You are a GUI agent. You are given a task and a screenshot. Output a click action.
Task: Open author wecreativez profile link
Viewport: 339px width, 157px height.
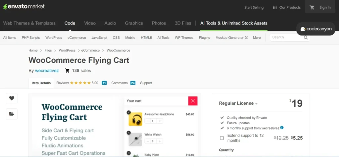(x=47, y=71)
